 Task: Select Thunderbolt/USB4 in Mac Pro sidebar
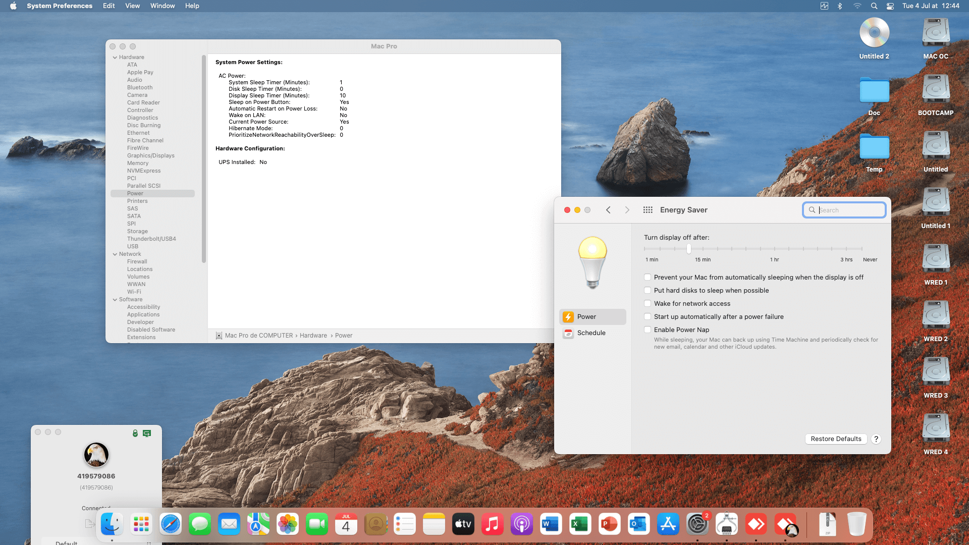pyautogui.click(x=151, y=239)
